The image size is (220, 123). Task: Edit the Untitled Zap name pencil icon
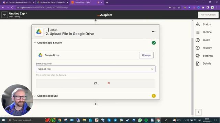tap(26, 13)
